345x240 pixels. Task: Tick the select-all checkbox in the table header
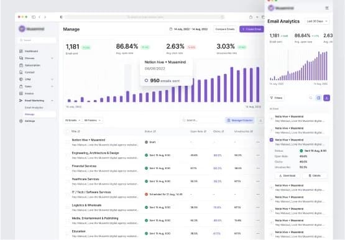click(67, 132)
